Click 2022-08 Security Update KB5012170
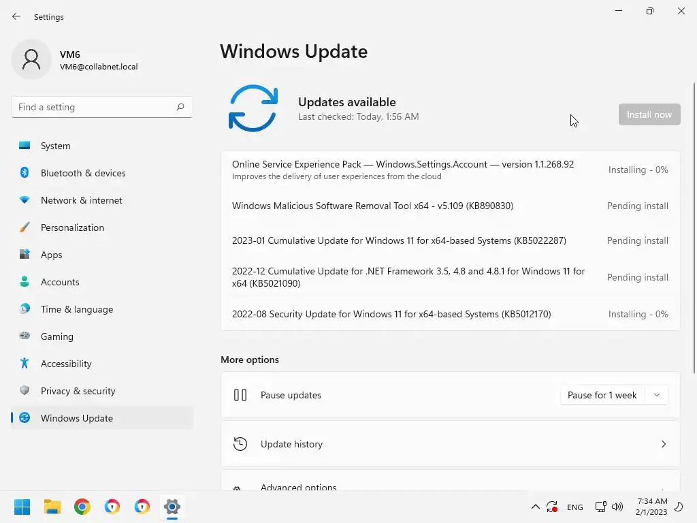The height and width of the screenshot is (523, 697). tap(451, 314)
